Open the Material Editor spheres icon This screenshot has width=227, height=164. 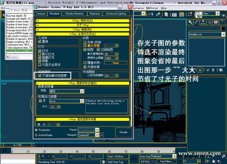pyautogui.click(x=190, y=15)
